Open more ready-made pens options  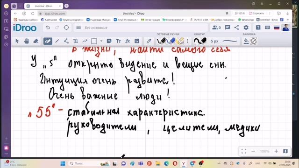(188, 41)
